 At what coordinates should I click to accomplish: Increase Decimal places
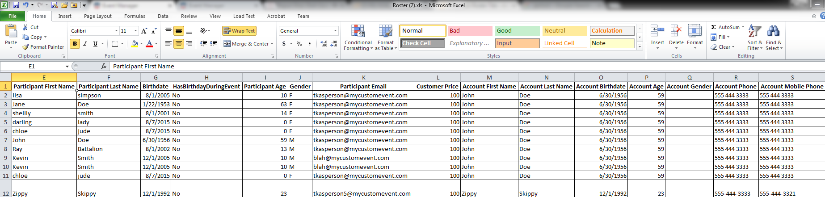[x=324, y=44]
